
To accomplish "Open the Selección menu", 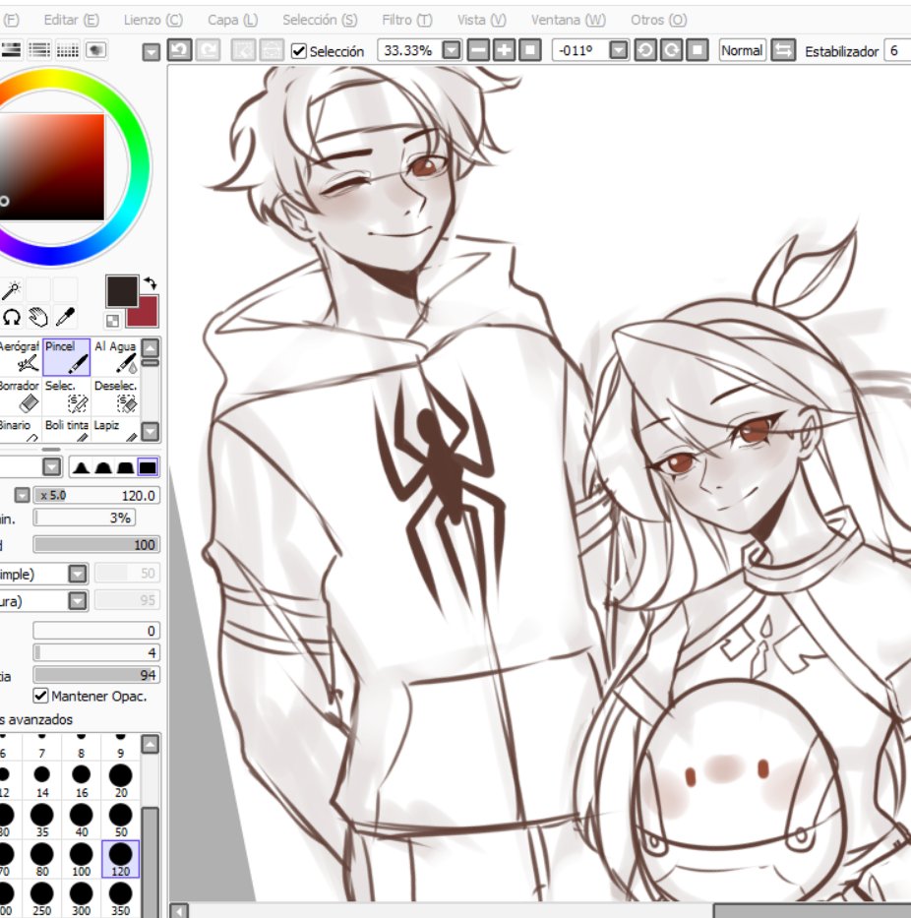I will [x=320, y=20].
